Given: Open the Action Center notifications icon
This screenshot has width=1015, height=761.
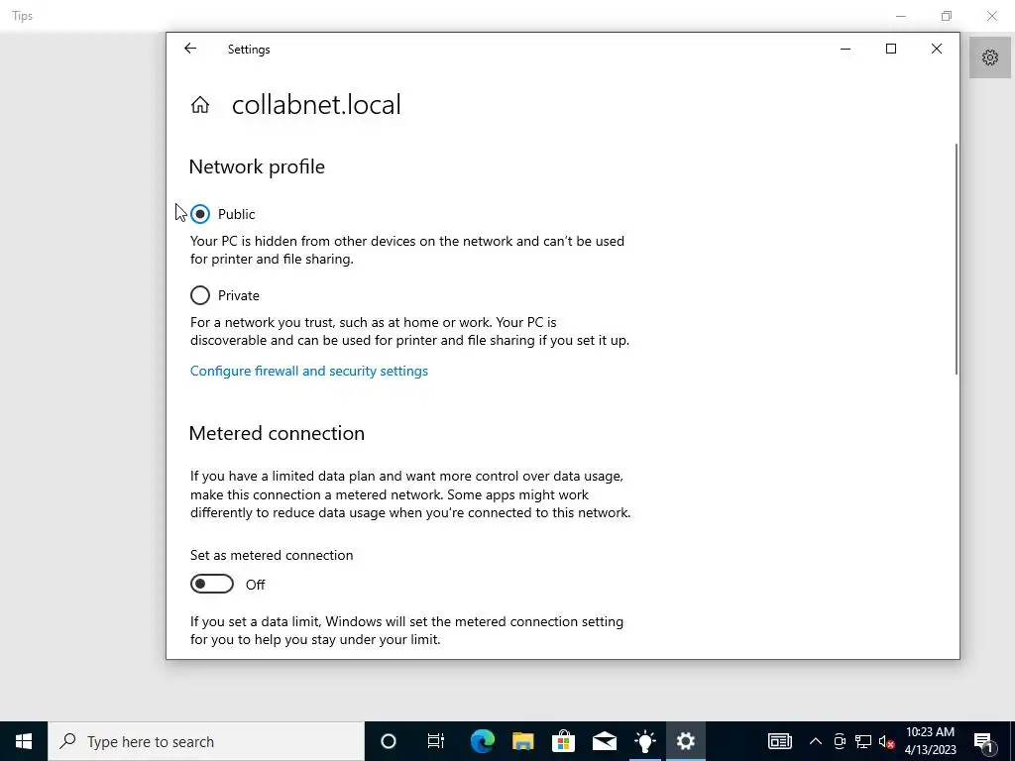Looking at the screenshot, I should tap(984, 741).
